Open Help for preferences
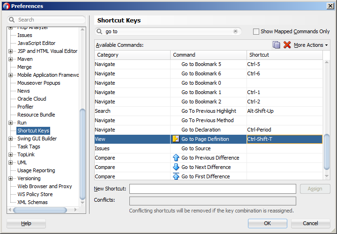This screenshot has height=234, width=337. pos(26,223)
